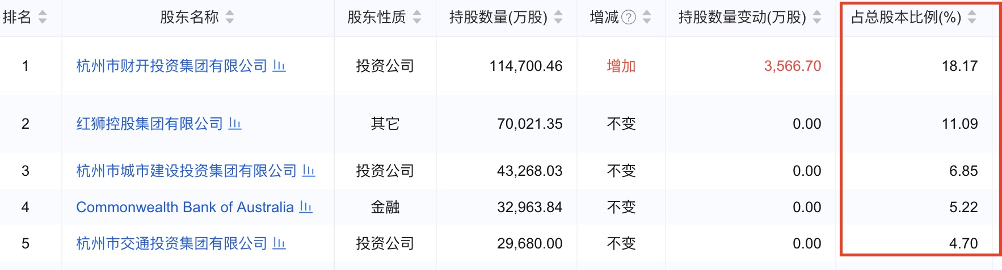Screen dimensions: 1002x270
Task: Open 杭州市城市建设投资集团有限公司 link
Action: click(186, 171)
